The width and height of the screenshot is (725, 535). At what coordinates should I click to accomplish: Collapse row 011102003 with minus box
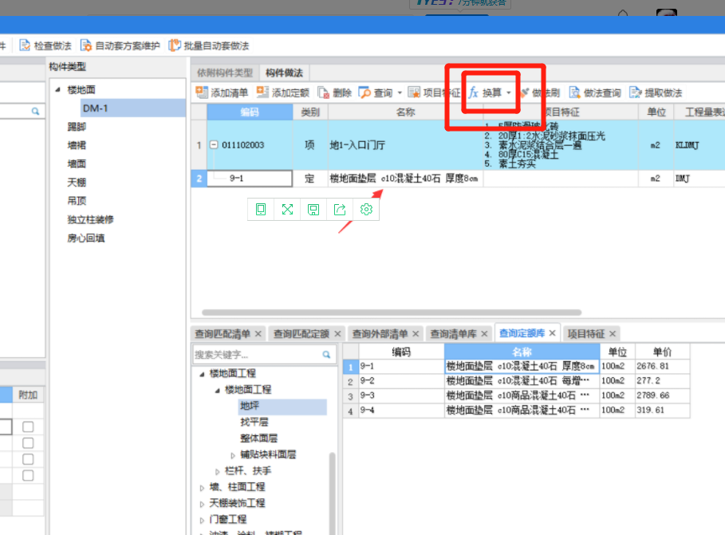[x=214, y=145]
